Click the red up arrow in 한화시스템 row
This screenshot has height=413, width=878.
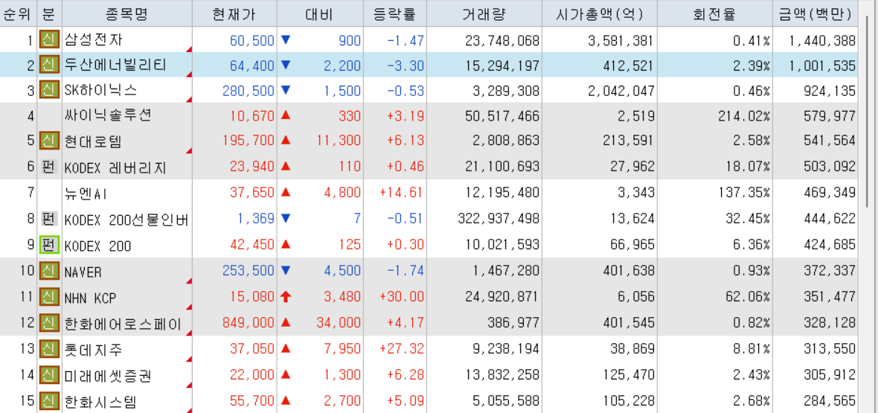tap(286, 400)
